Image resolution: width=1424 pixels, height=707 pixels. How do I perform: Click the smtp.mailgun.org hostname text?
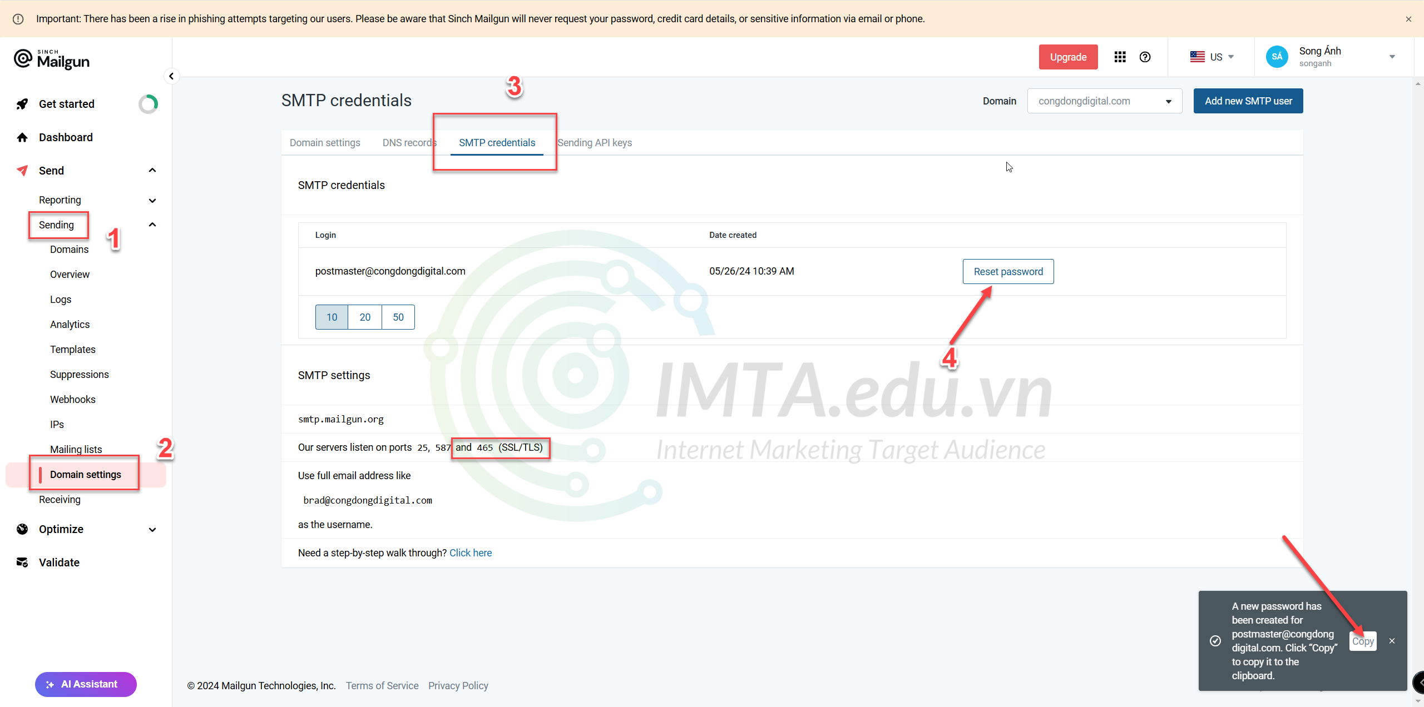(341, 419)
